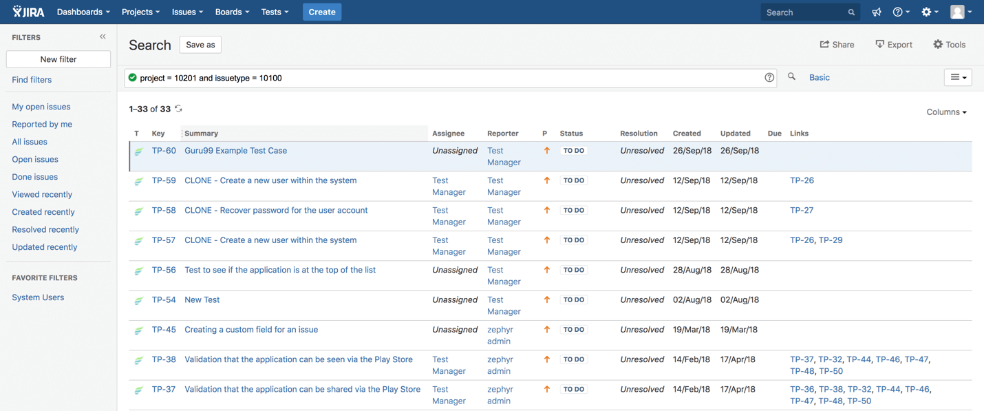
Task: Expand the Projects menu
Action: (140, 12)
